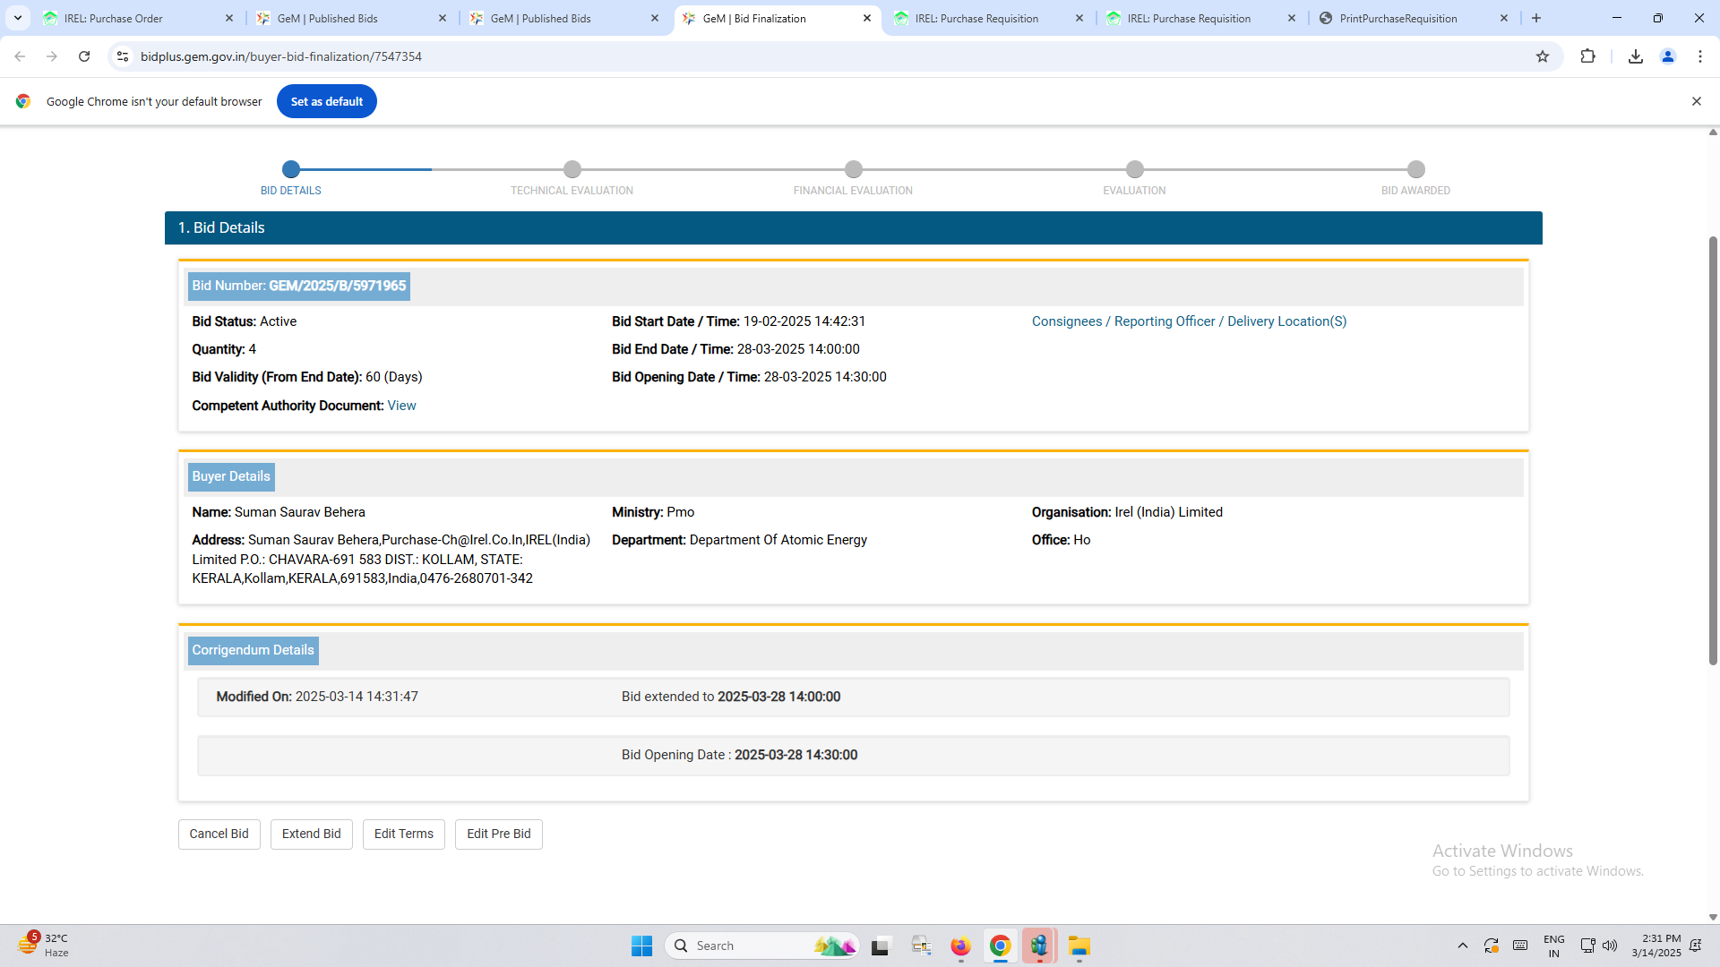The image size is (1720, 967).
Task: Open Chrome downloads icon
Action: tap(1636, 56)
